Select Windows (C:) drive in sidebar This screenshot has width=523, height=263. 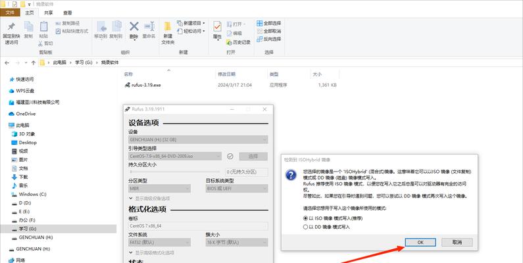[x=32, y=194]
